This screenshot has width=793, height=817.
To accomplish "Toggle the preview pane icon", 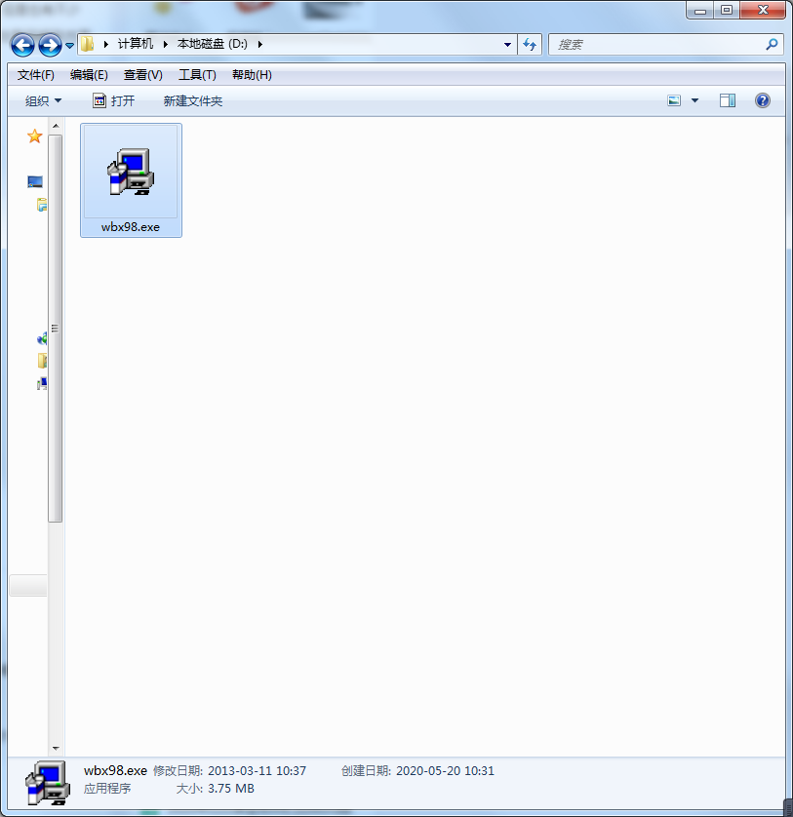I will click(726, 99).
